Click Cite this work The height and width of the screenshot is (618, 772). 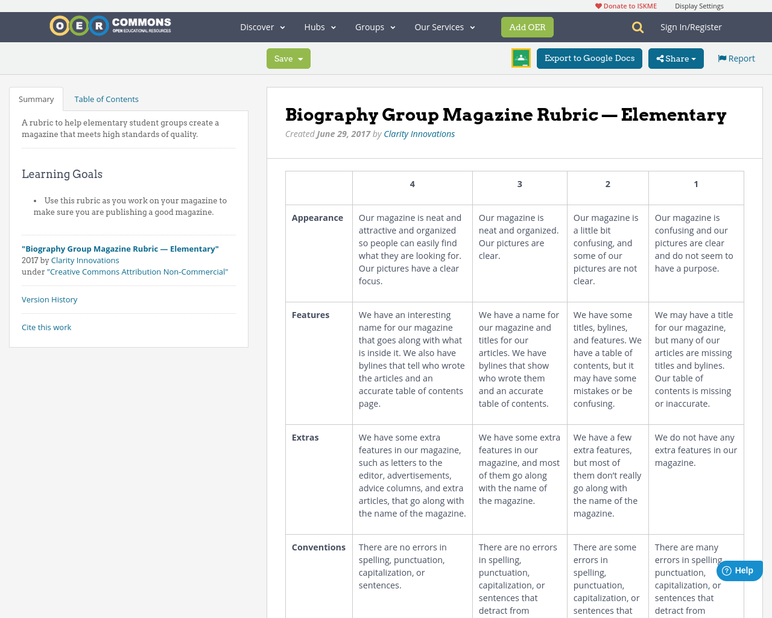pos(46,327)
